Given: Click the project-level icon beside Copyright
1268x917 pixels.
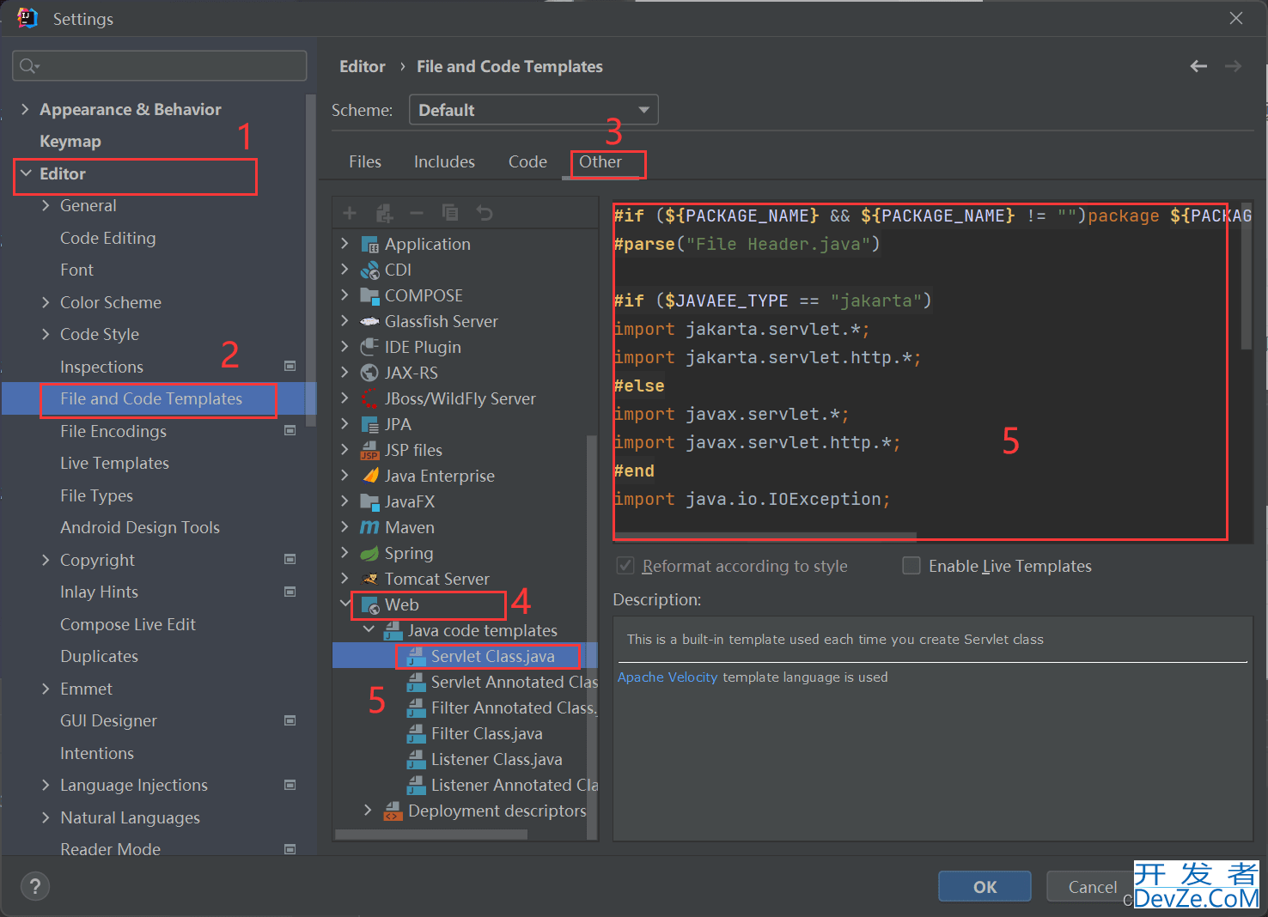Looking at the screenshot, I should tap(290, 560).
